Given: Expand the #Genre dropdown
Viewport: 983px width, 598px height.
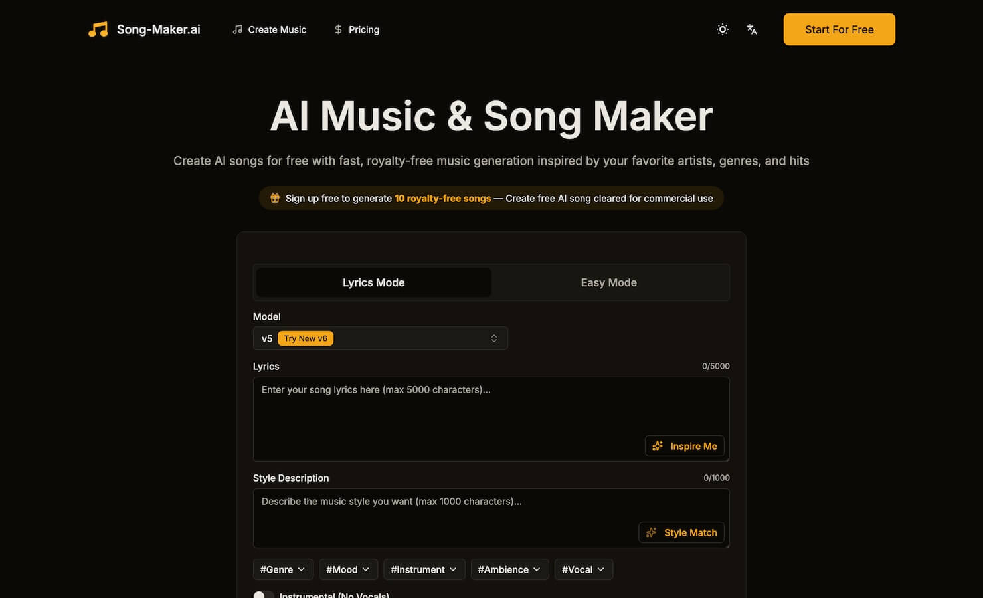Looking at the screenshot, I should click(283, 569).
